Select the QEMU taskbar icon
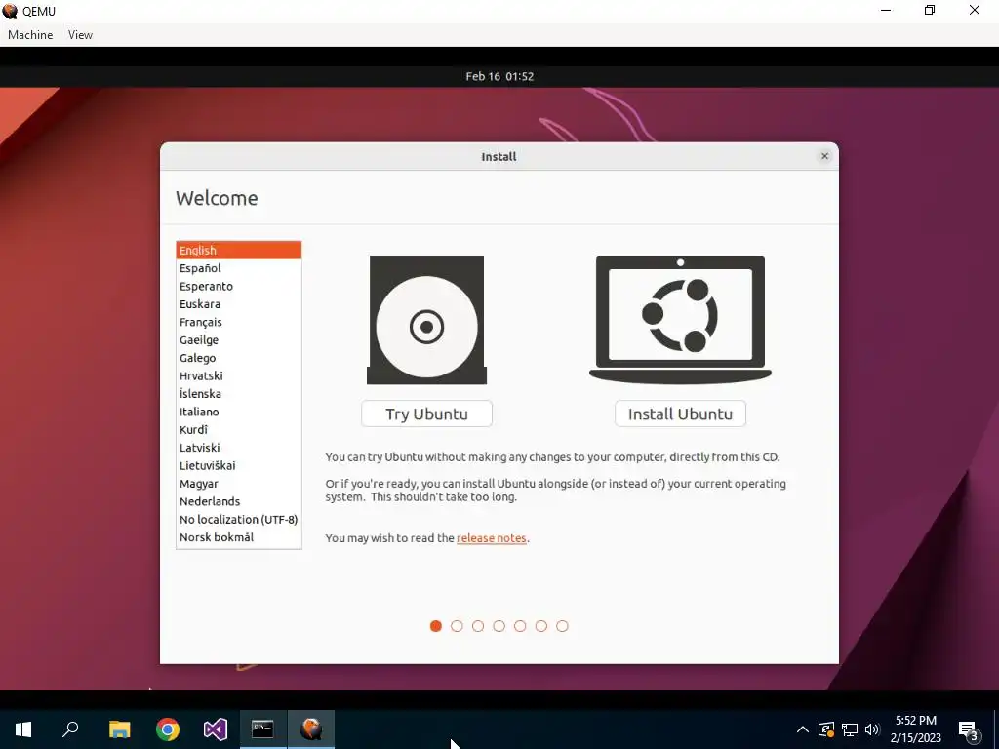This screenshot has height=749, width=999. click(x=311, y=729)
